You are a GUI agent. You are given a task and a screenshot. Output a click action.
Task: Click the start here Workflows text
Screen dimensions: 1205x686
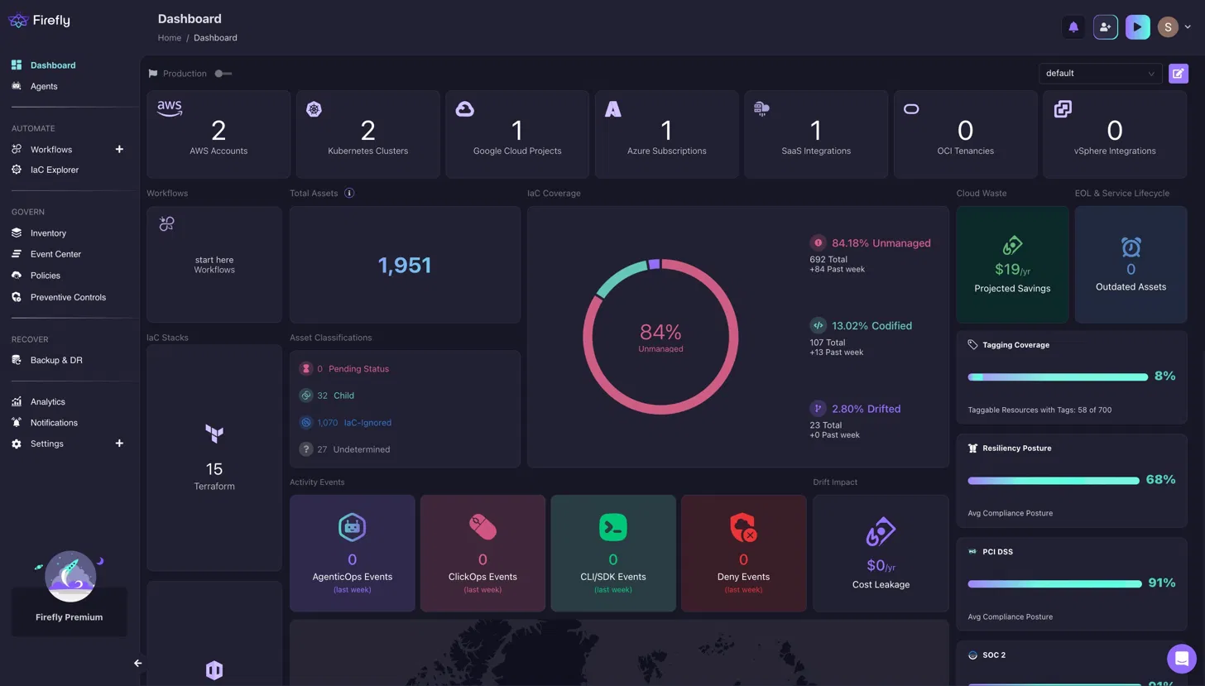coord(214,265)
